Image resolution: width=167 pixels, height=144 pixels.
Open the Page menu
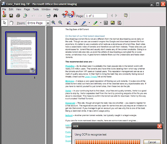point(27,10)
